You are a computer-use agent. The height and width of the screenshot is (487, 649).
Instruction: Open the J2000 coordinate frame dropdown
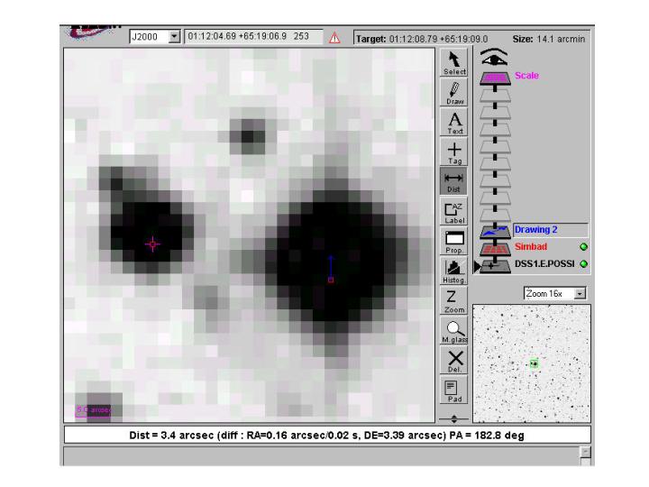[175, 37]
